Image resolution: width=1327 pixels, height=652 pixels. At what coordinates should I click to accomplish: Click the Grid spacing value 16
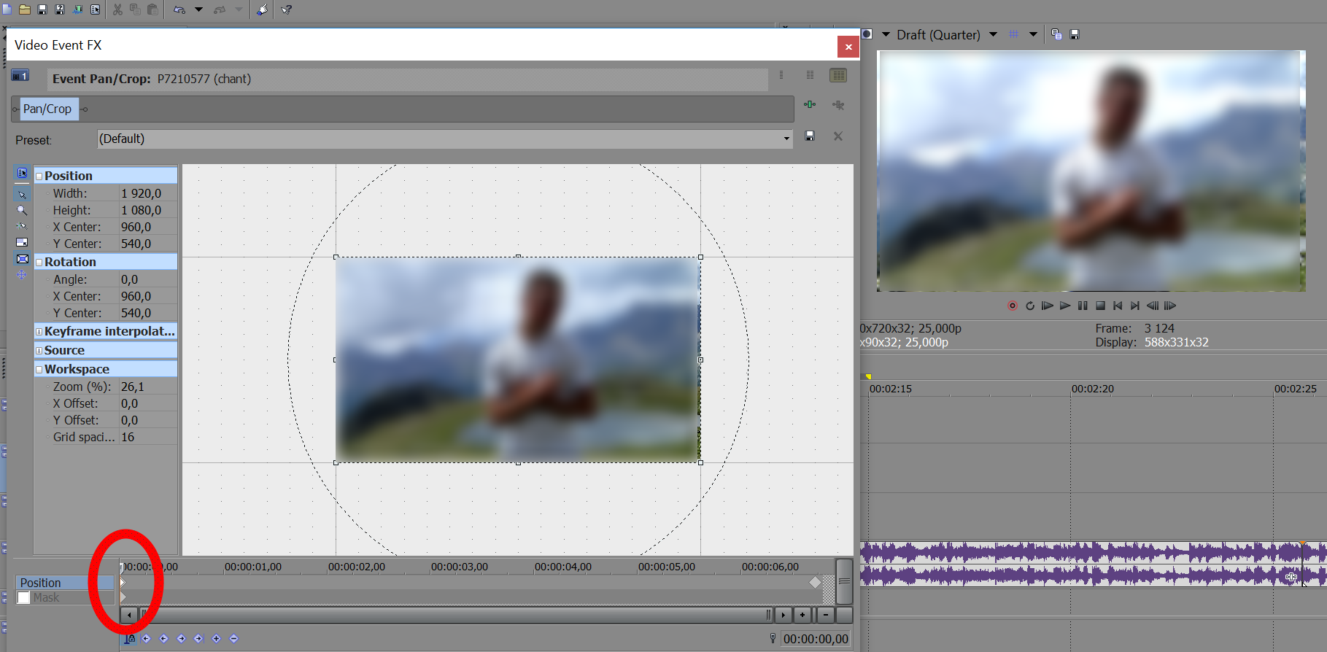coord(148,437)
